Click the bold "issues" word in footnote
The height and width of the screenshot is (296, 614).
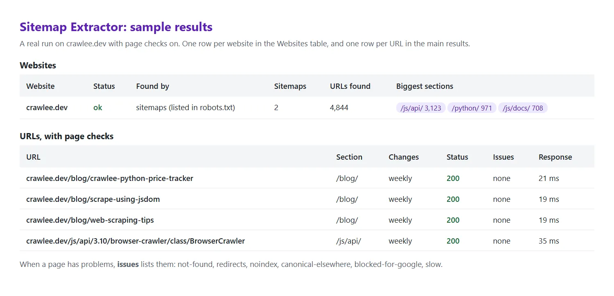click(x=128, y=264)
